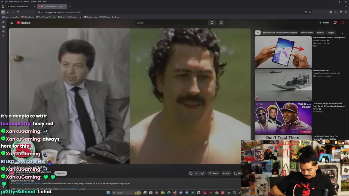Like the video with thumbs up
The width and height of the screenshot is (349, 196).
click(x=193, y=173)
